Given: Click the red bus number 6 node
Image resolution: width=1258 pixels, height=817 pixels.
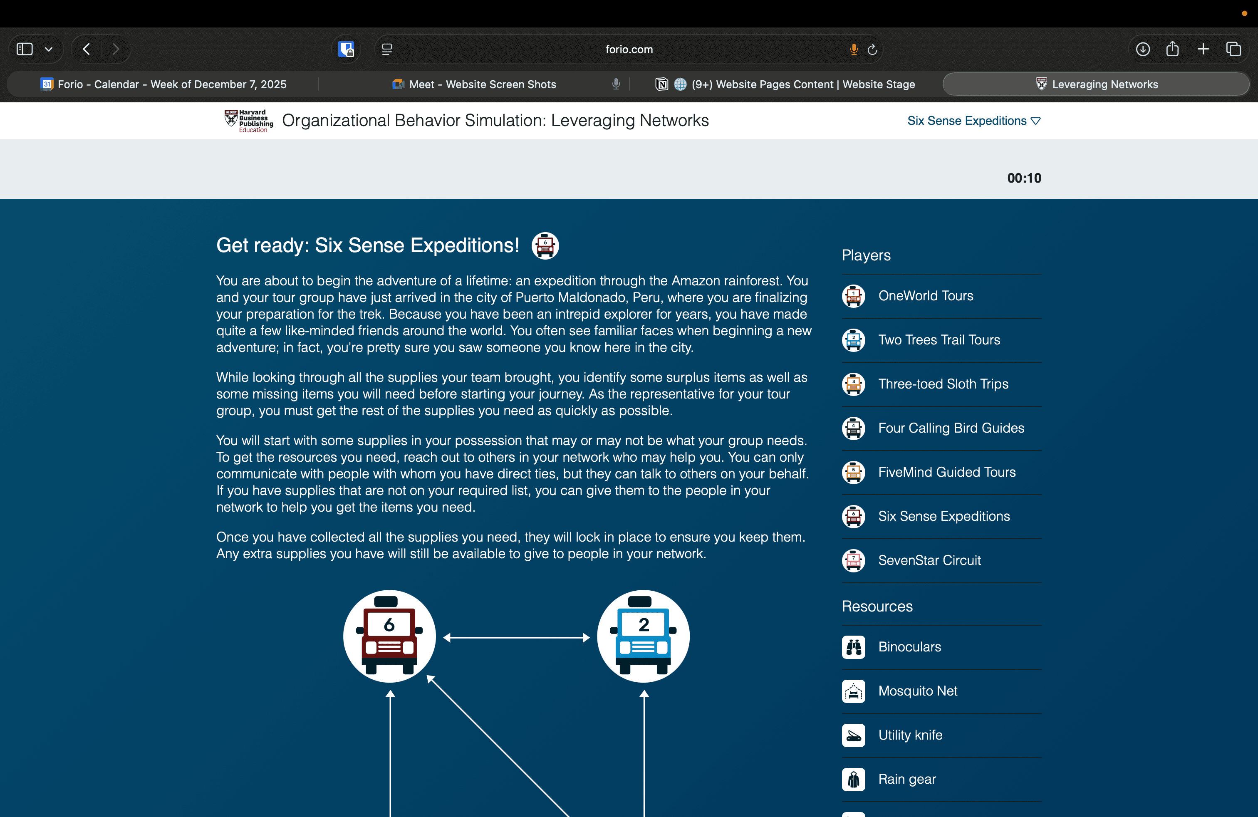Looking at the screenshot, I should [389, 636].
